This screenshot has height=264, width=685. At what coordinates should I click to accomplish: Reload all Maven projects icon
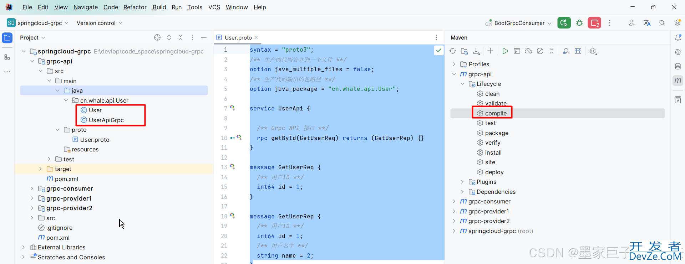[453, 51]
